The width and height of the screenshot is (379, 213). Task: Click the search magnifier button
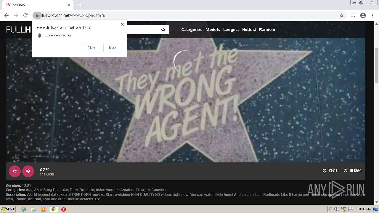(x=163, y=30)
